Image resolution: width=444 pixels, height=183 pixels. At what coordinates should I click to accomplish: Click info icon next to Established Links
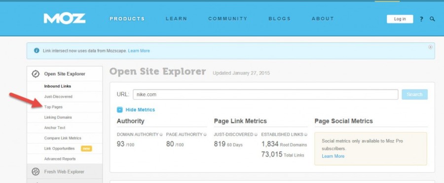pos(306,135)
